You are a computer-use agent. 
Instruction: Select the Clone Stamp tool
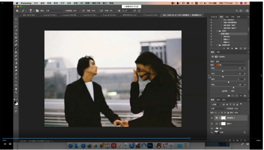pos(16,52)
